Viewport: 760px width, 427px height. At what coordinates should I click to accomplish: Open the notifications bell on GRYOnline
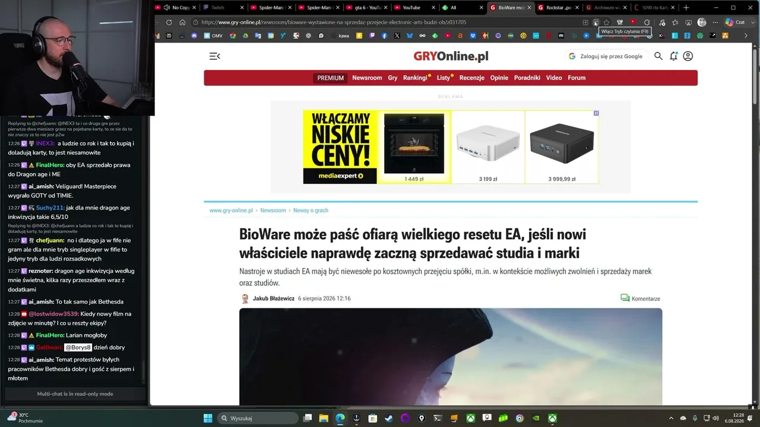(673, 56)
